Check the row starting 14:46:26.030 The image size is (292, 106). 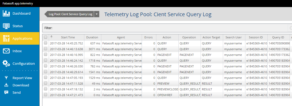46,66
